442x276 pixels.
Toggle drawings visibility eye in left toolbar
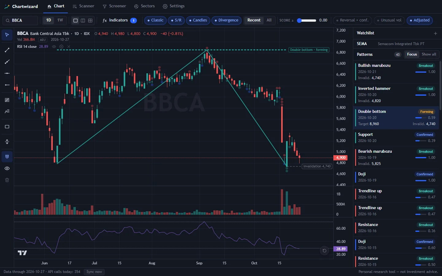click(7, 168)
